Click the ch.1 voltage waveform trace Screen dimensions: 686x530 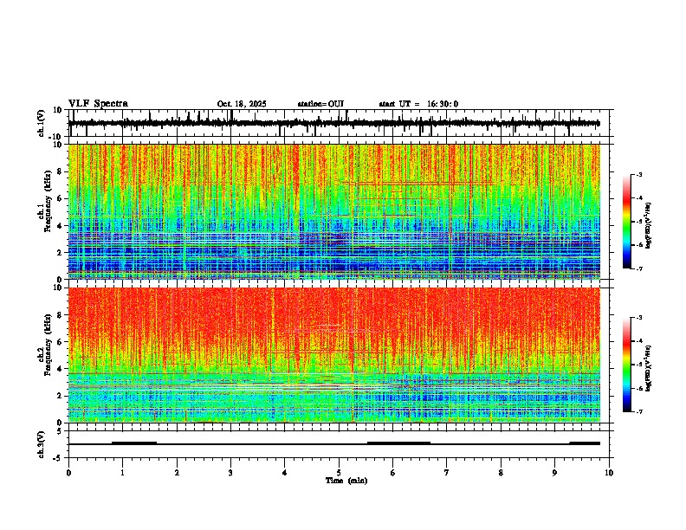click(333, 123)
